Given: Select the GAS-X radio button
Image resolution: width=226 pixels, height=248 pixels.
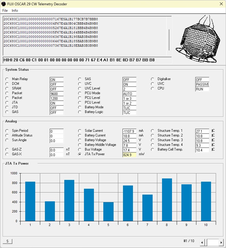Looking at the screenshot, I should click(x=7, y=154).
